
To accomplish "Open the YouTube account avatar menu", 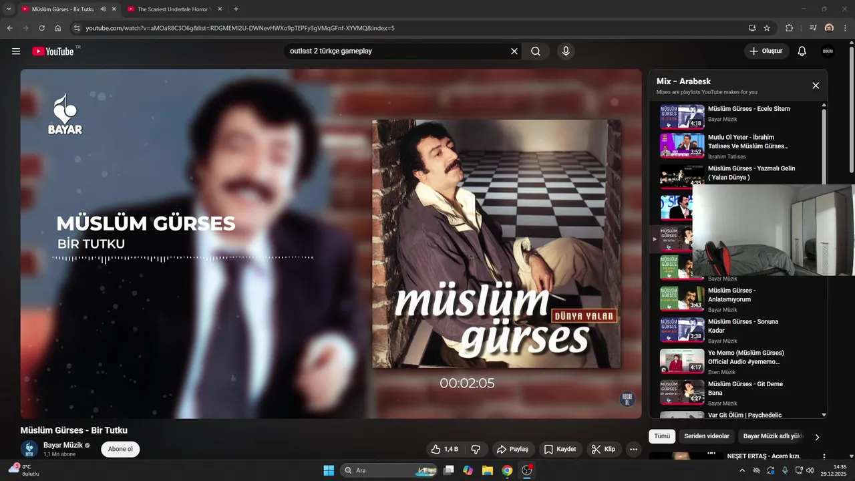I will click(x=828, y=51).
